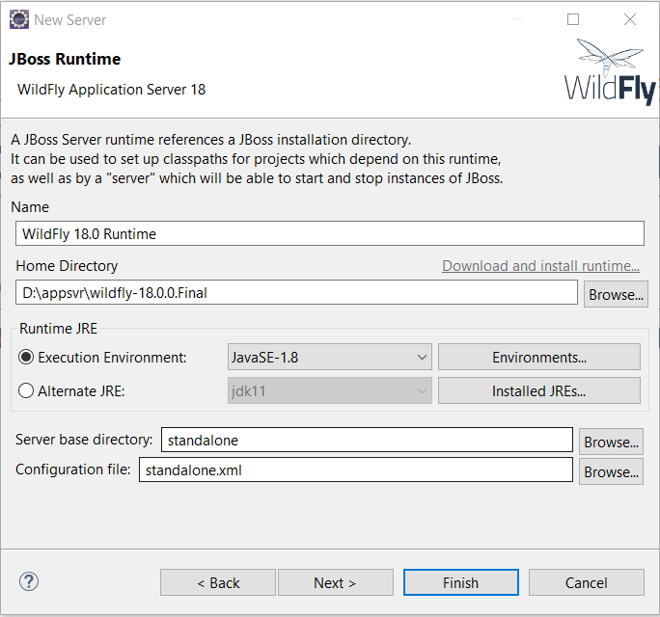Open the JavaSE-1.8 execution environment dropdown
This screenshot has height=617, width=660.
tap(330, 357)
